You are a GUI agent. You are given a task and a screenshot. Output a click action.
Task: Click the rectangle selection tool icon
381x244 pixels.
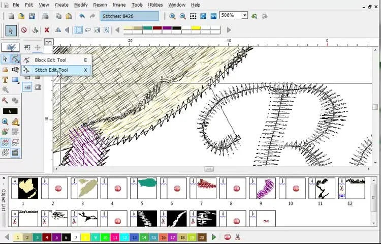coord(79,30)
